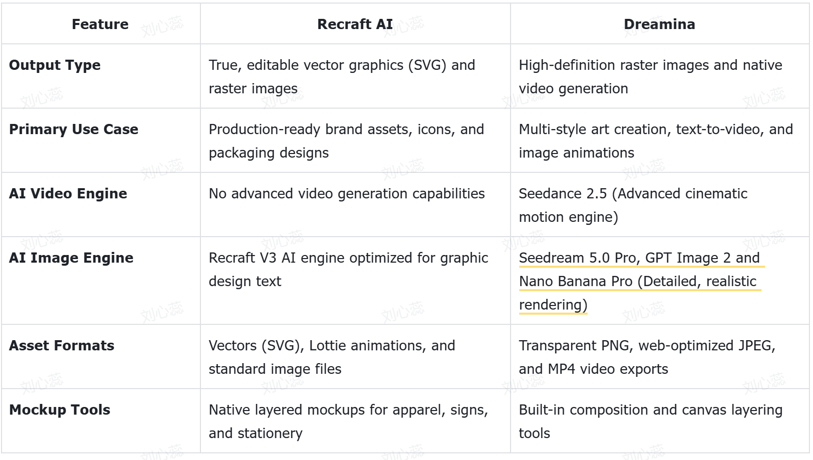Click the editable vector graphics (SVG) cell
The width and height of the screenshot is (813, 460).
pyautogui.click(x=355, y=76)
